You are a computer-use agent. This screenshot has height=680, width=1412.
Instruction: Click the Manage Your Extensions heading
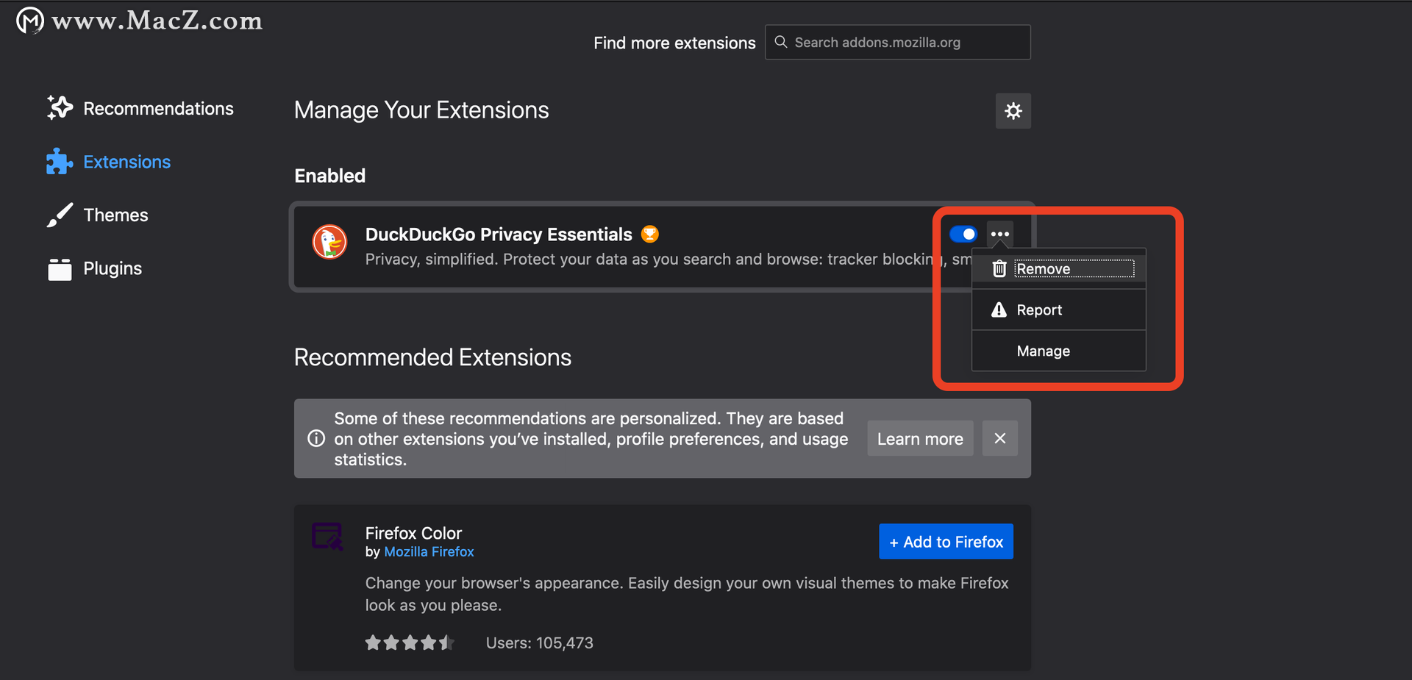pyautogui.click(x=421, y=110)
